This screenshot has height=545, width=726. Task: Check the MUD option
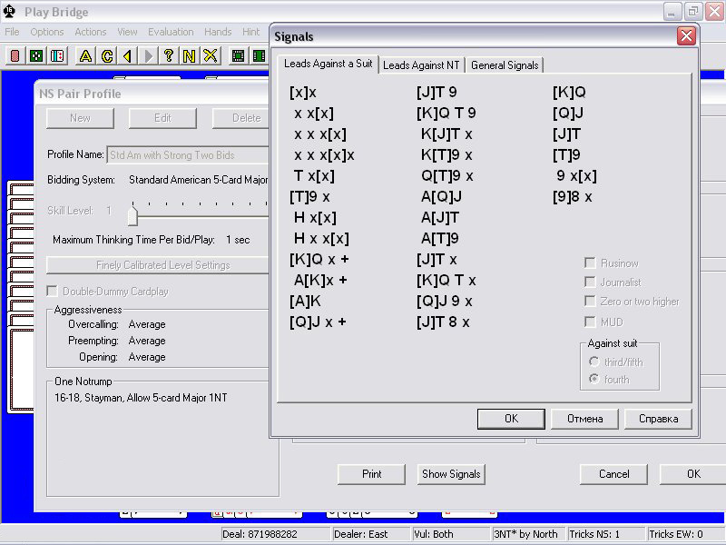pos(591,322)
